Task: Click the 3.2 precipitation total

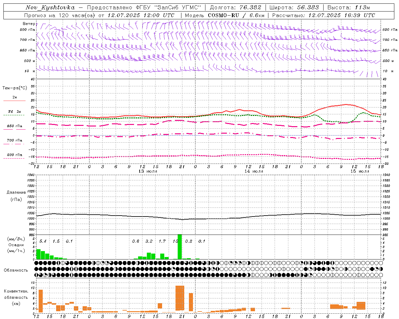Action: (x=149, y=241)
